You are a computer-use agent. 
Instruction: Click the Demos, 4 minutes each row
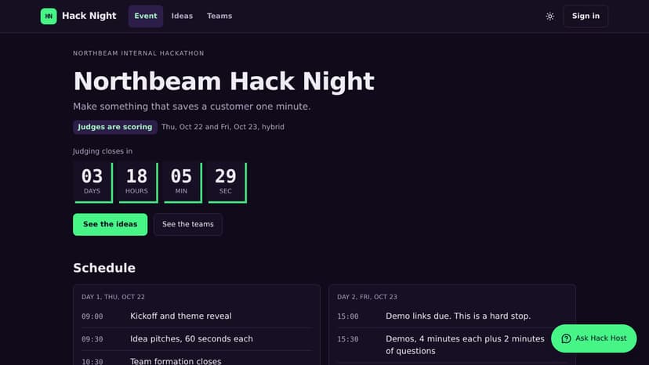coord(452,345)
